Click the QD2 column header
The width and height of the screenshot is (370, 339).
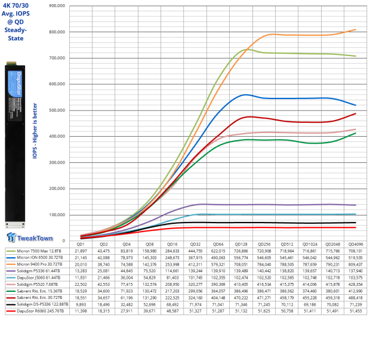104,244
